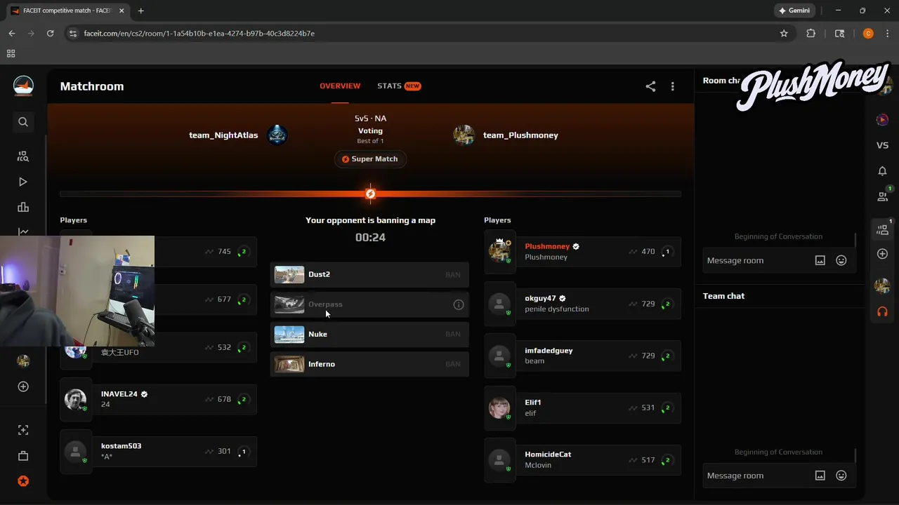Screen dimensions: 899x505
Task: Click the image attach icon in Team chat
Action: (820, 476)
